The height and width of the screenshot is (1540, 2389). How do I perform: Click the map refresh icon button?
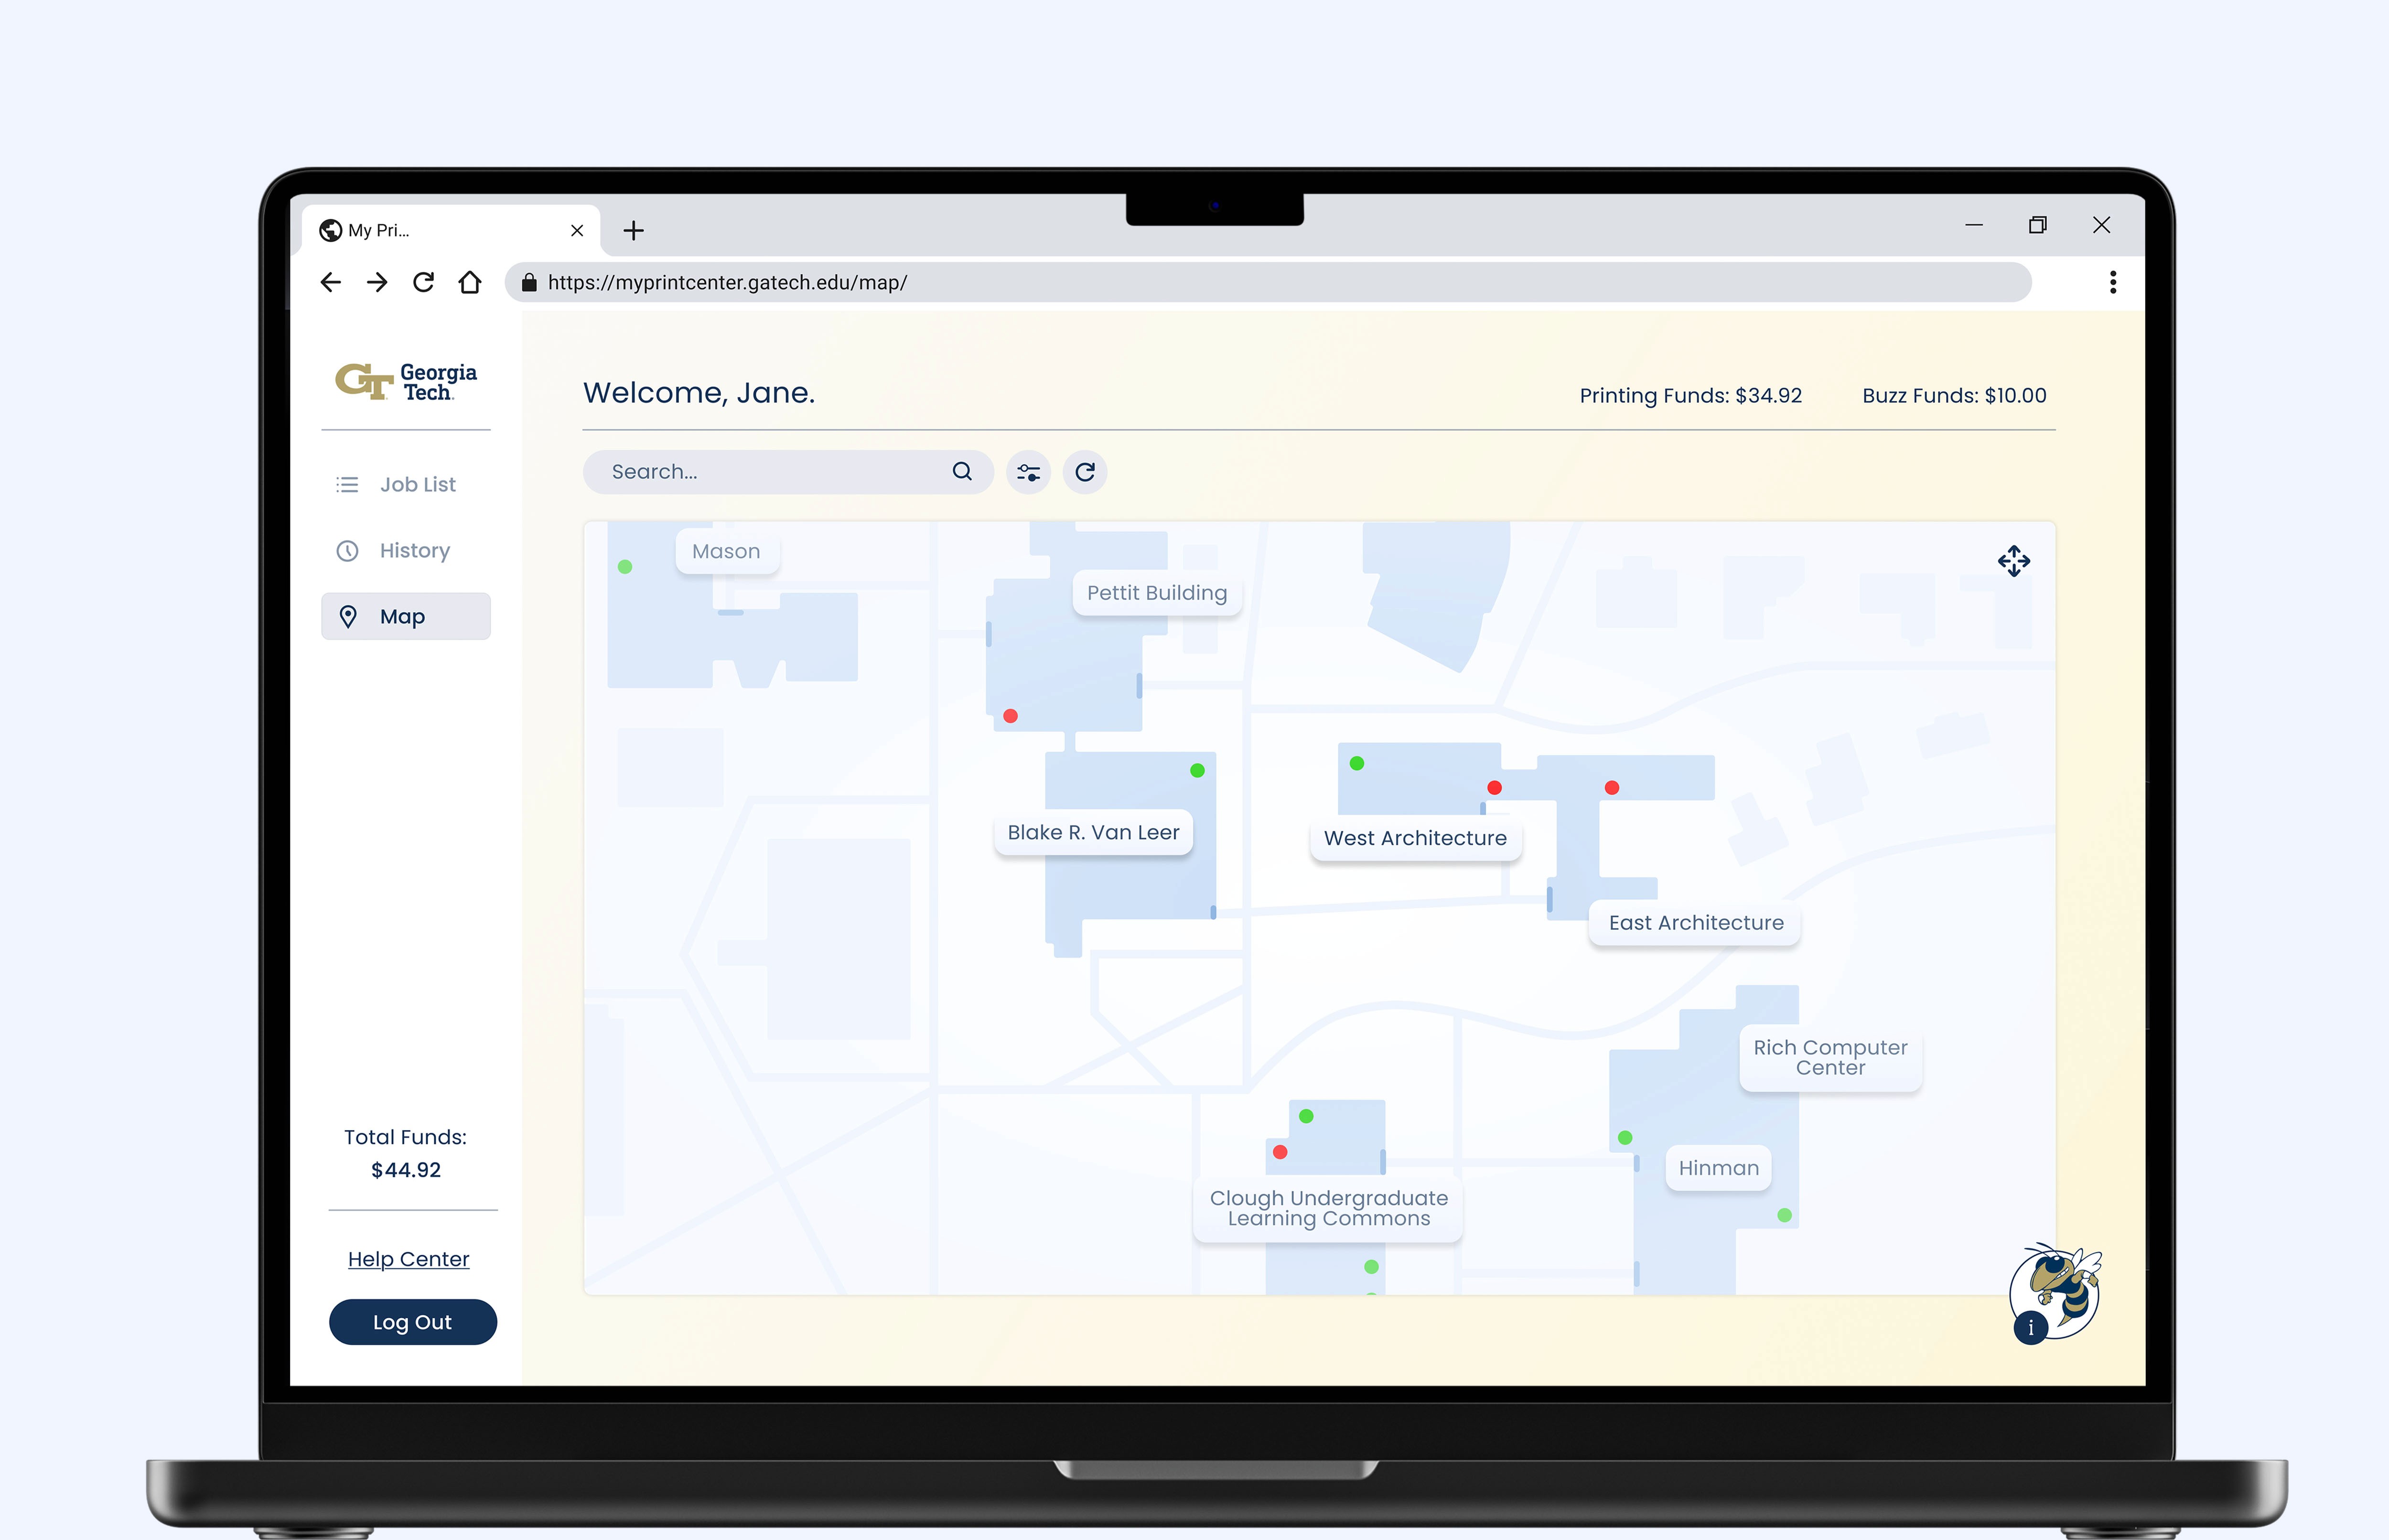click(x=1085, y=472)
